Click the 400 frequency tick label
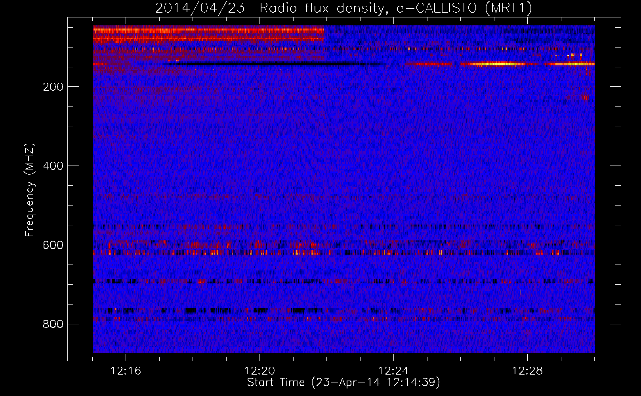Viewport: 641px width, 396px height. click(53, 166)
